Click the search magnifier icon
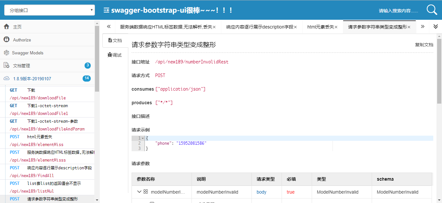The width and height of the screenshot is (442, 203). click(432, 10)
